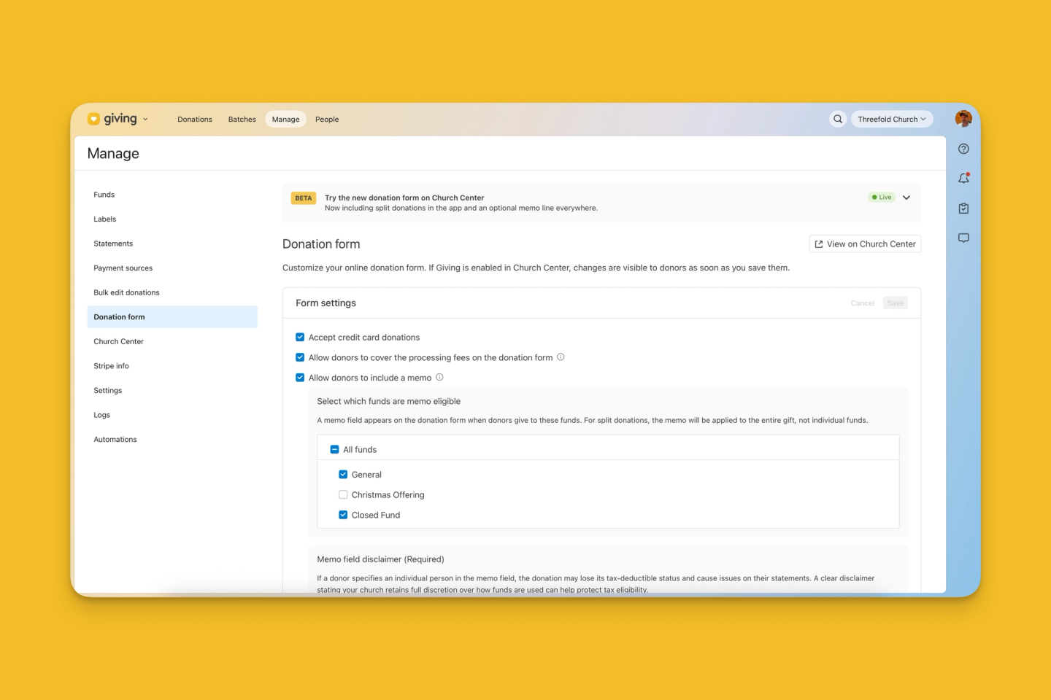Open the Threefold Church dropdown
Image resolution: width=1051 pixels, height=700 pixels.
[x=892, y=119]
